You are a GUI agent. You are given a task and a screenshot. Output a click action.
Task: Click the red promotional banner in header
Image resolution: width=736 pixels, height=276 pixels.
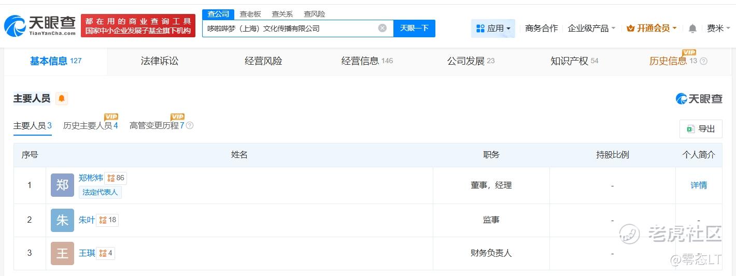(138, 26)
